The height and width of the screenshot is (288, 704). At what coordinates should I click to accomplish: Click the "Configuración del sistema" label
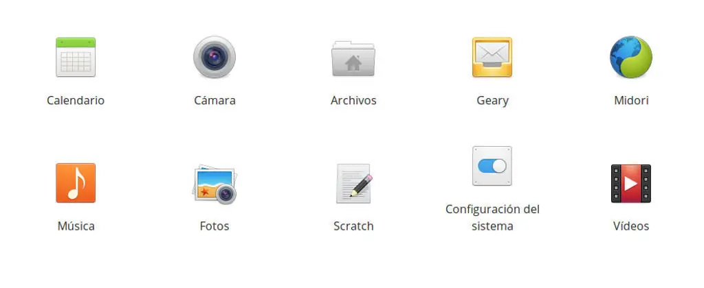pos(492,217)
